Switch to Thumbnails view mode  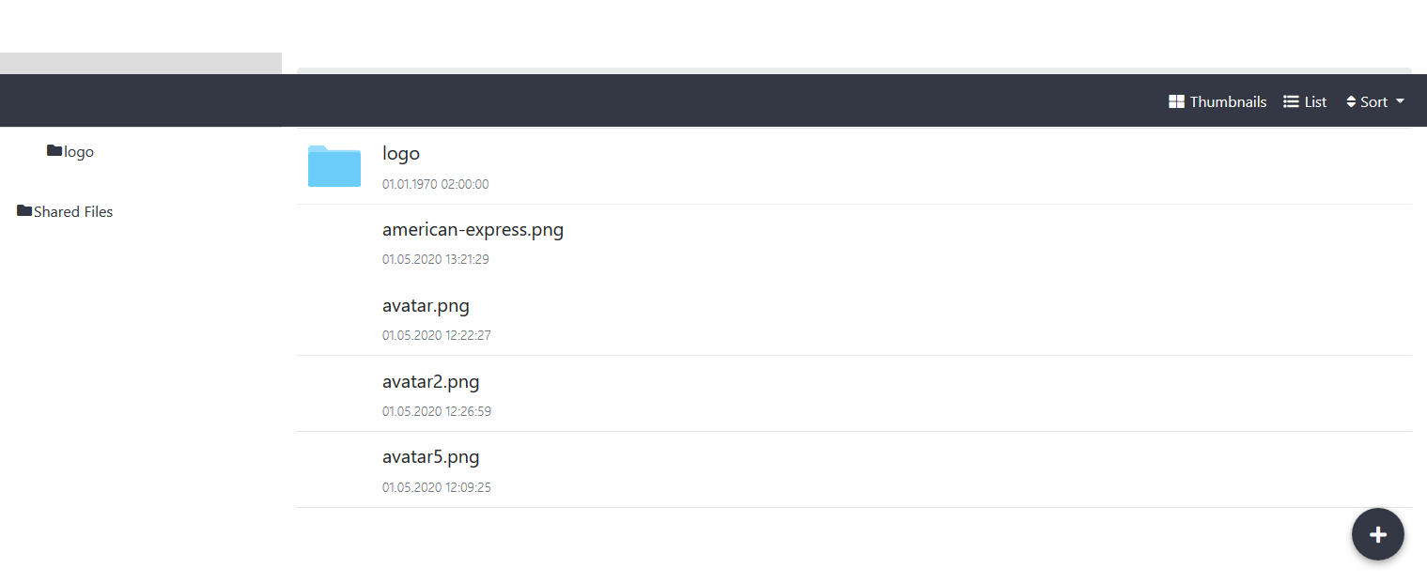tap(1218, 100)
